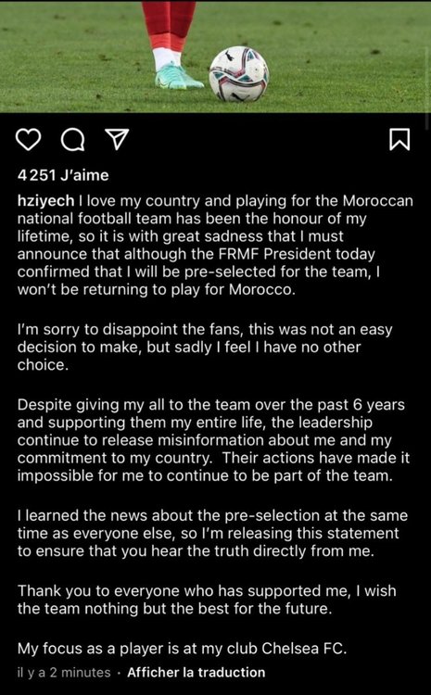
Task: Click the paragraph starting "I'm sorry to disappoint"
Action: tap(205, 347)
